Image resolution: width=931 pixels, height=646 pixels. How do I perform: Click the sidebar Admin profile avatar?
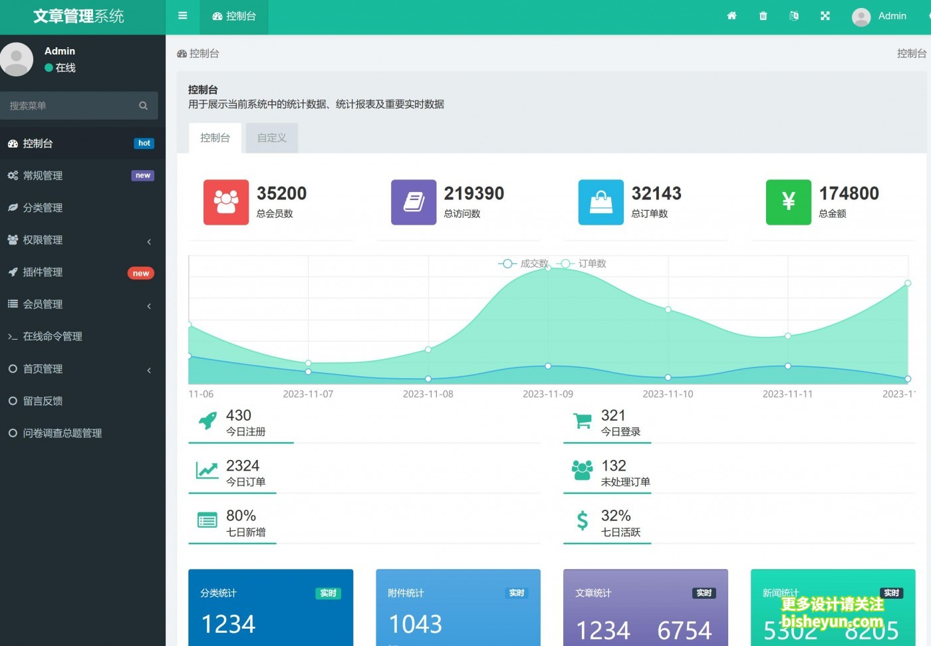[16, 59]
